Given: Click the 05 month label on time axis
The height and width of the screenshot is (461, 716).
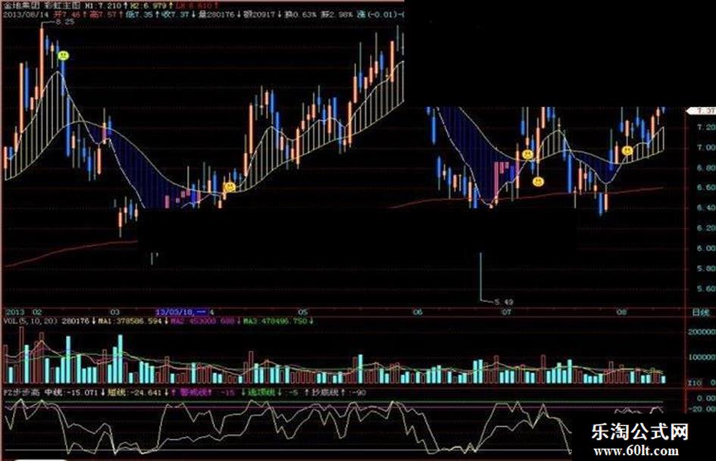Looking at the screenshot, I should click(303, 312).
